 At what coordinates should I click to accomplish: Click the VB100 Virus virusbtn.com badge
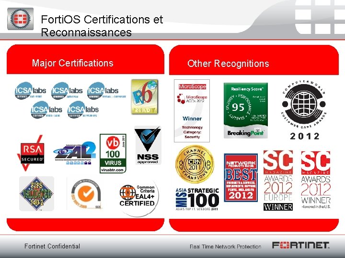pos(113,153)
